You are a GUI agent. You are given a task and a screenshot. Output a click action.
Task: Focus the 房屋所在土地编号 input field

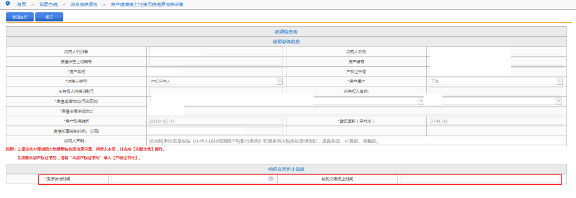tap(216, 61)
